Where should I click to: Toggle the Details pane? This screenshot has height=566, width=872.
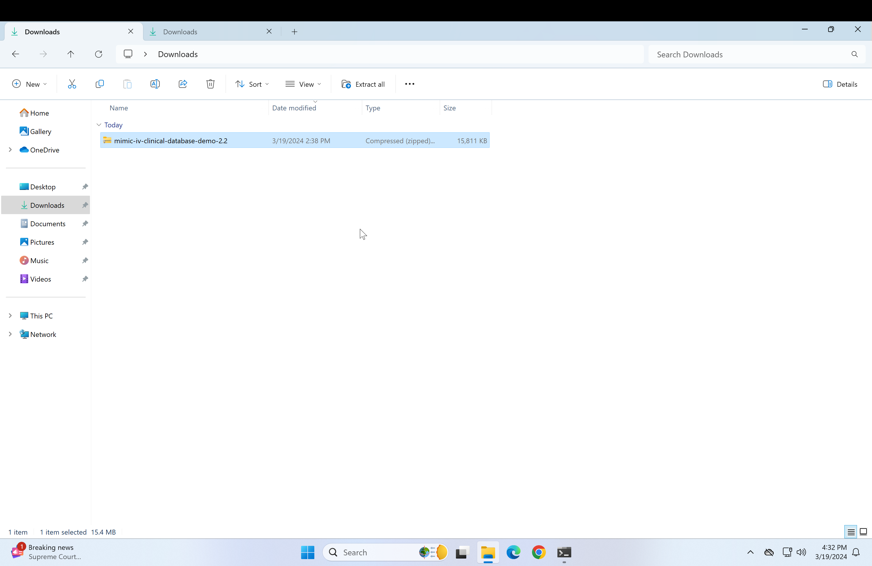(840, 84)
